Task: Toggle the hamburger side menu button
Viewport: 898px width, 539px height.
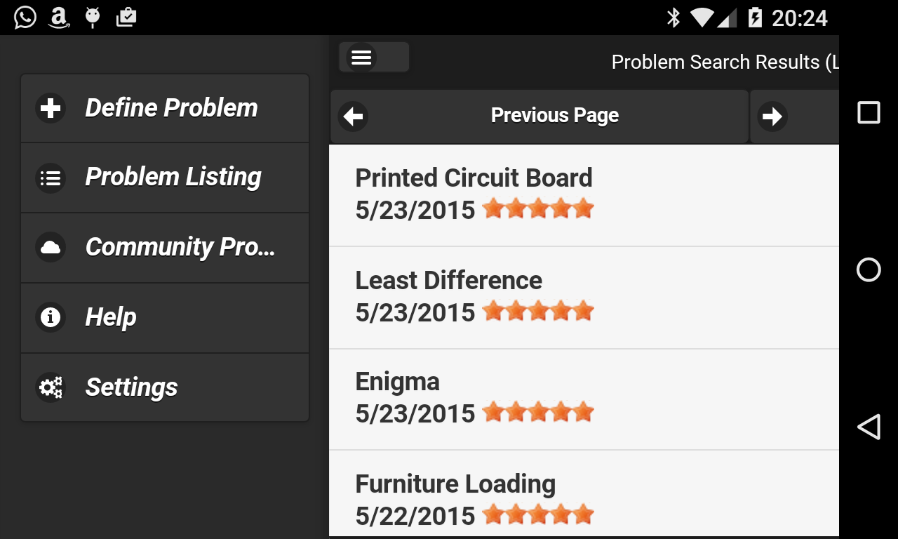Action: tap(362, 58)
